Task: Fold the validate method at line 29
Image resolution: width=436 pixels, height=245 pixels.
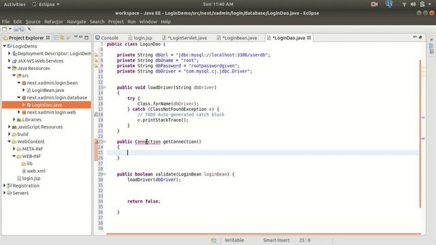Action: (x=105, y=174)
